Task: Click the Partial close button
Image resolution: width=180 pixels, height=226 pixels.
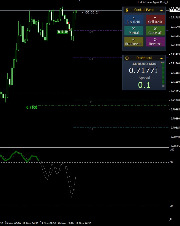Action: click(134, 31)
